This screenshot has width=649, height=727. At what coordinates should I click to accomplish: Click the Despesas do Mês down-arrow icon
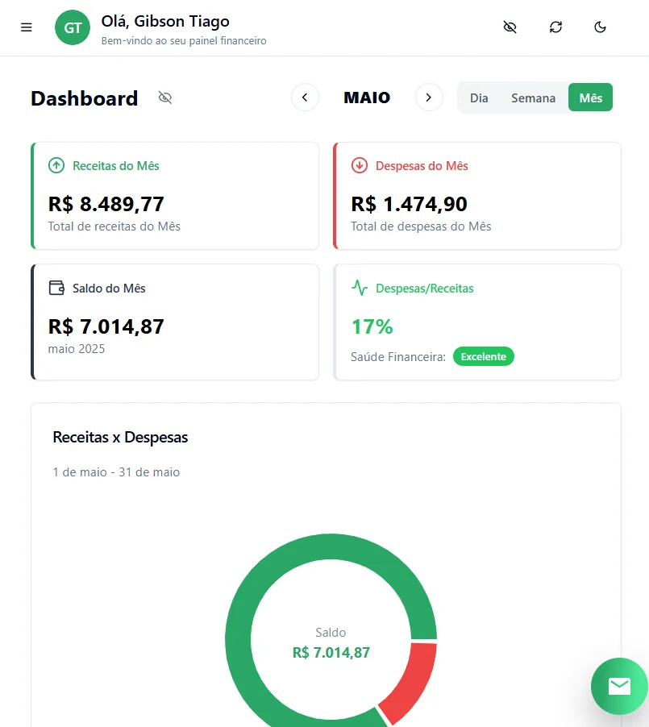(x=360, y=165)
